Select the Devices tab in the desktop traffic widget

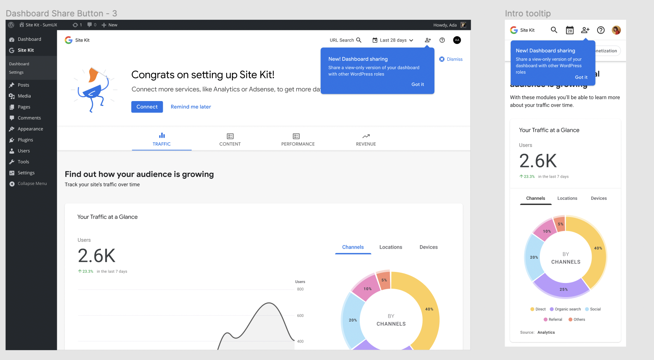click(429, 247)
